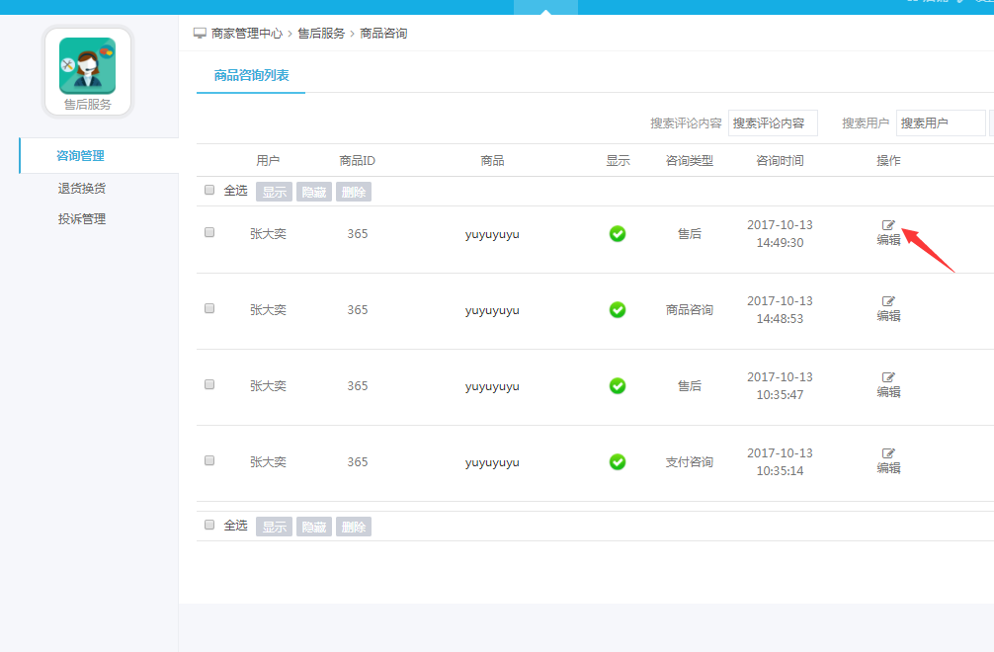Go to 投诉管理 in the sidebar
This screenshot has height=652, width=994.
(x=81, y=219)
